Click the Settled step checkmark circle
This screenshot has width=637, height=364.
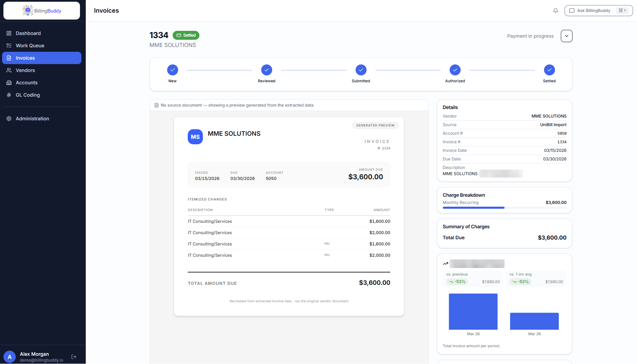(x=549, y=70)
